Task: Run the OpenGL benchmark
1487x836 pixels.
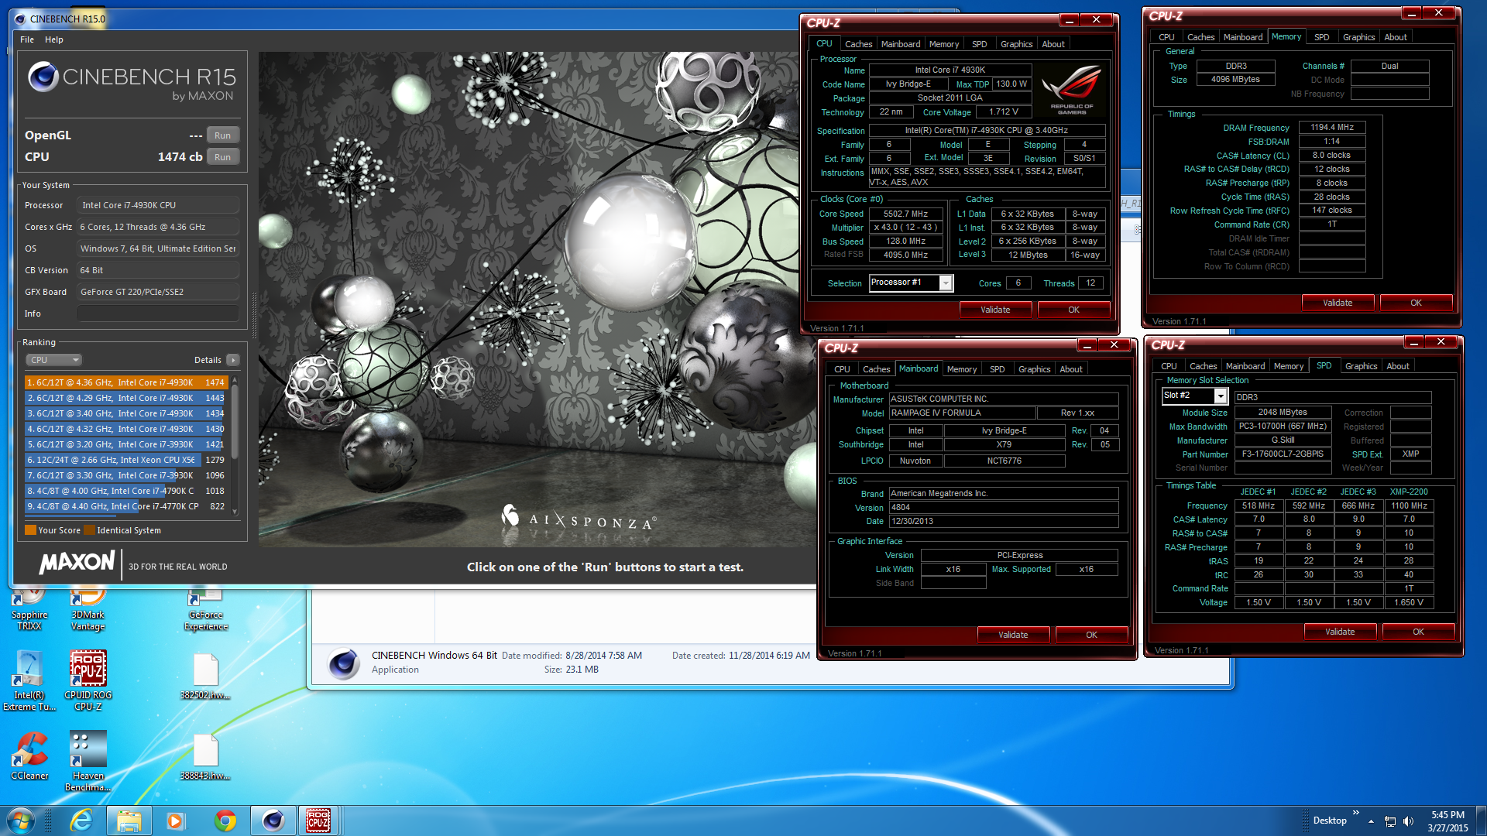Action: tap(223, 135)
